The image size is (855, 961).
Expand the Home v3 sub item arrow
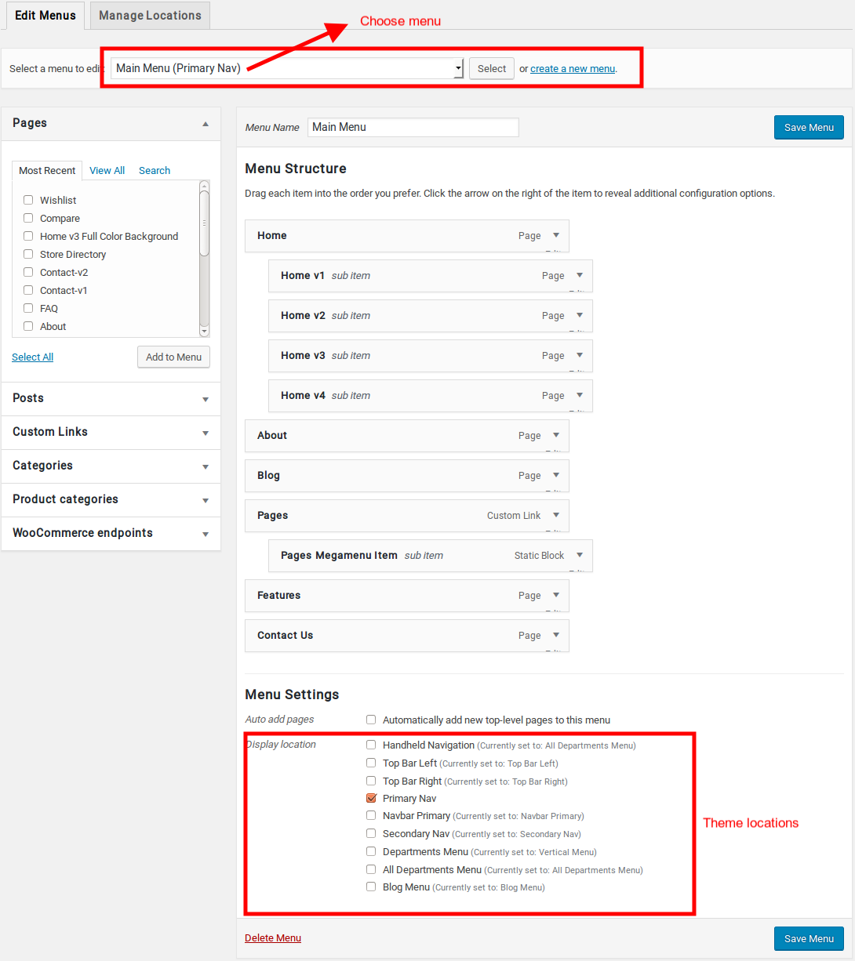click(x=580, y=355)
